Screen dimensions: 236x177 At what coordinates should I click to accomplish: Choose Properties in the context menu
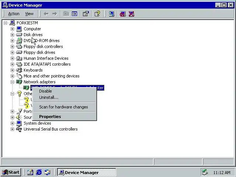50,117
